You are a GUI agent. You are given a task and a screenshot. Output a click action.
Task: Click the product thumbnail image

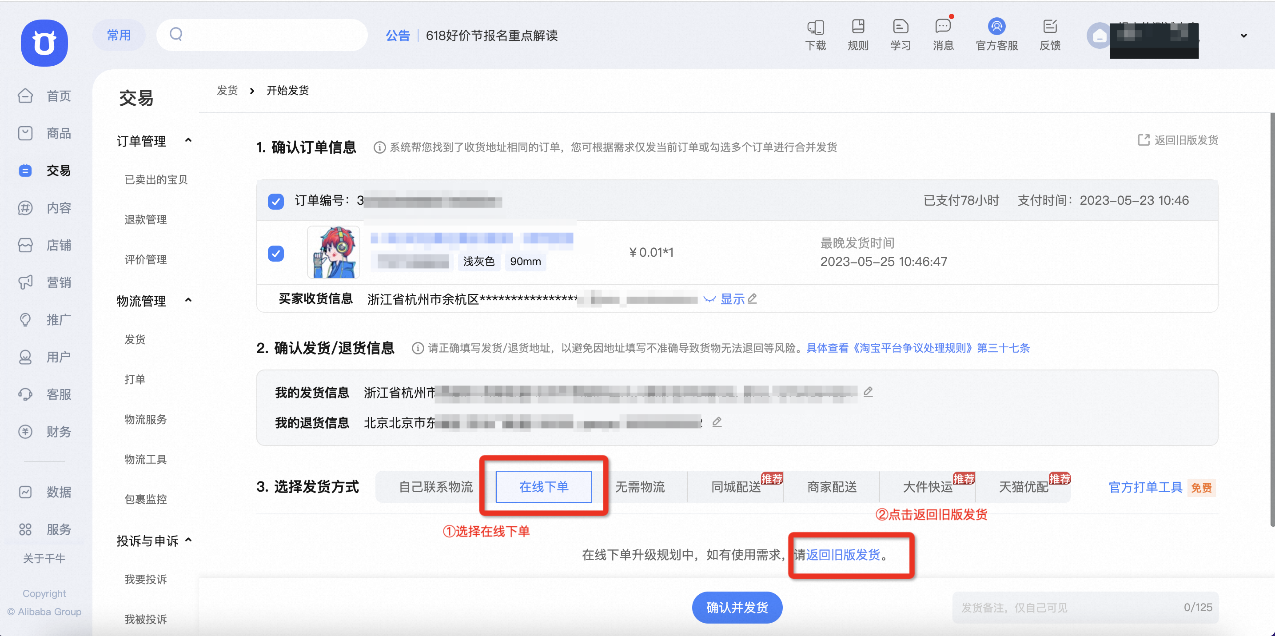point(333,252)
